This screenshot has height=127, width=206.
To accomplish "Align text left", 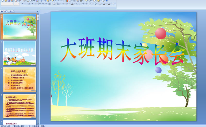I will (x=40, y=4).
